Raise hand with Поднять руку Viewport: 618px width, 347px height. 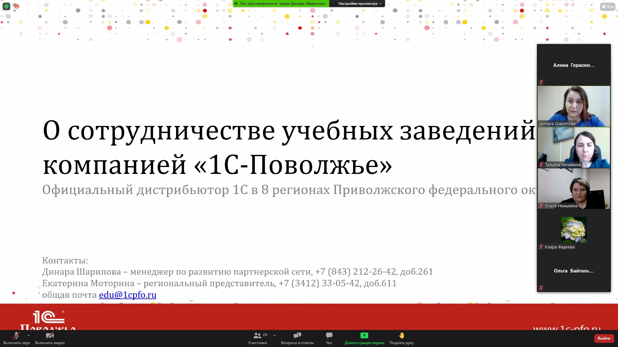(x=401, y=338)
